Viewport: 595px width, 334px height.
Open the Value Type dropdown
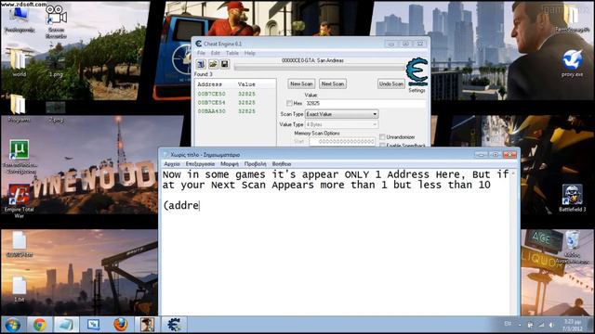(341, 124)
